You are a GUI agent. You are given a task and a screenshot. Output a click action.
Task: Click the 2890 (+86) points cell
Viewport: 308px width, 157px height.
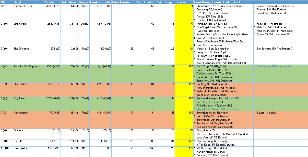[52, 34]
